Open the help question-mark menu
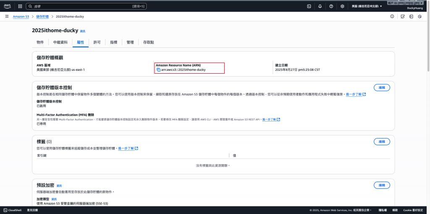This screenshot has height=214, width=430. coord(331,6)
